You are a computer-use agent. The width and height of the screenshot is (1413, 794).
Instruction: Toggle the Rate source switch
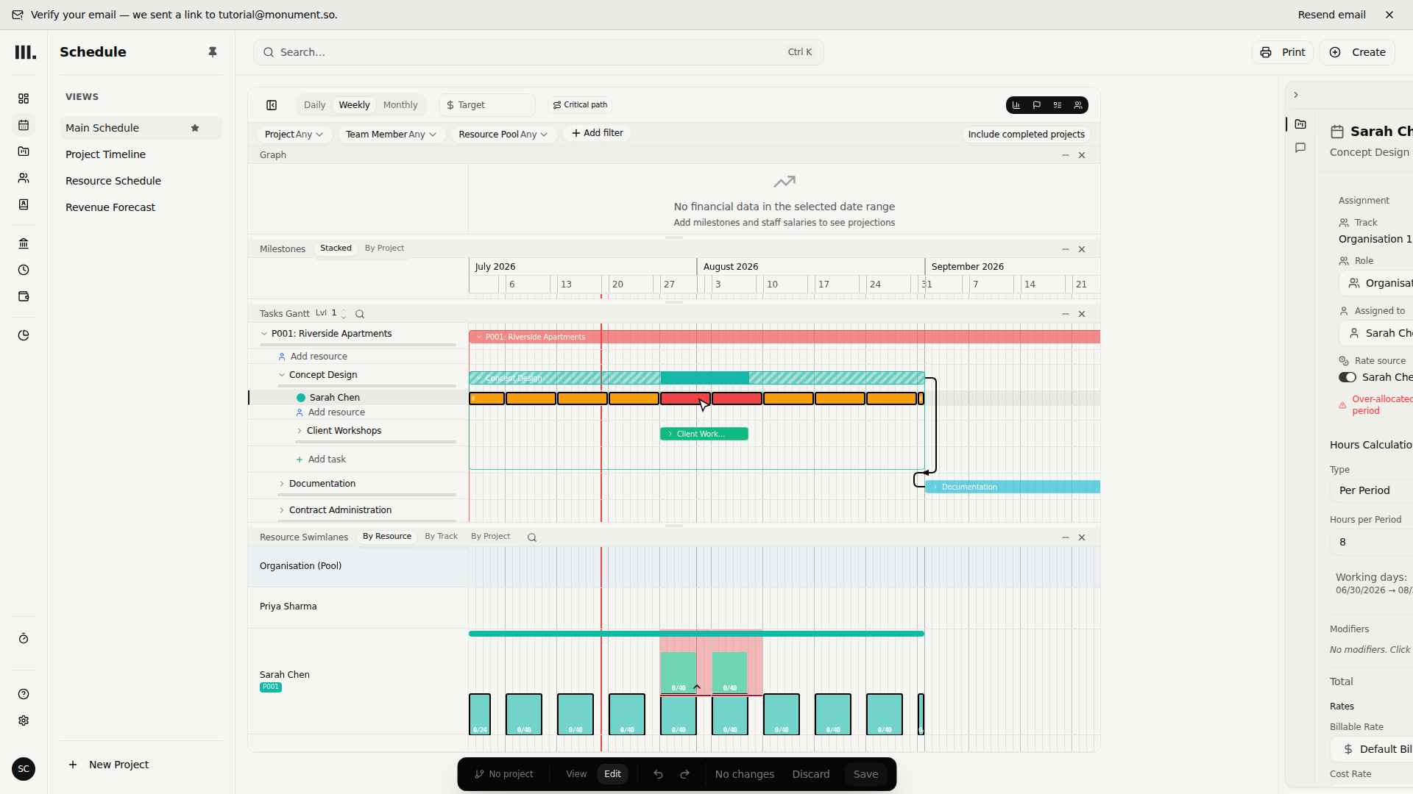click(1348, 377)
